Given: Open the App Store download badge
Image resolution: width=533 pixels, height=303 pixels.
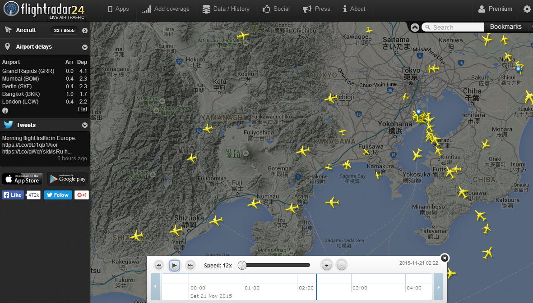Looking at the screenshot, I should tap(22, 179).
